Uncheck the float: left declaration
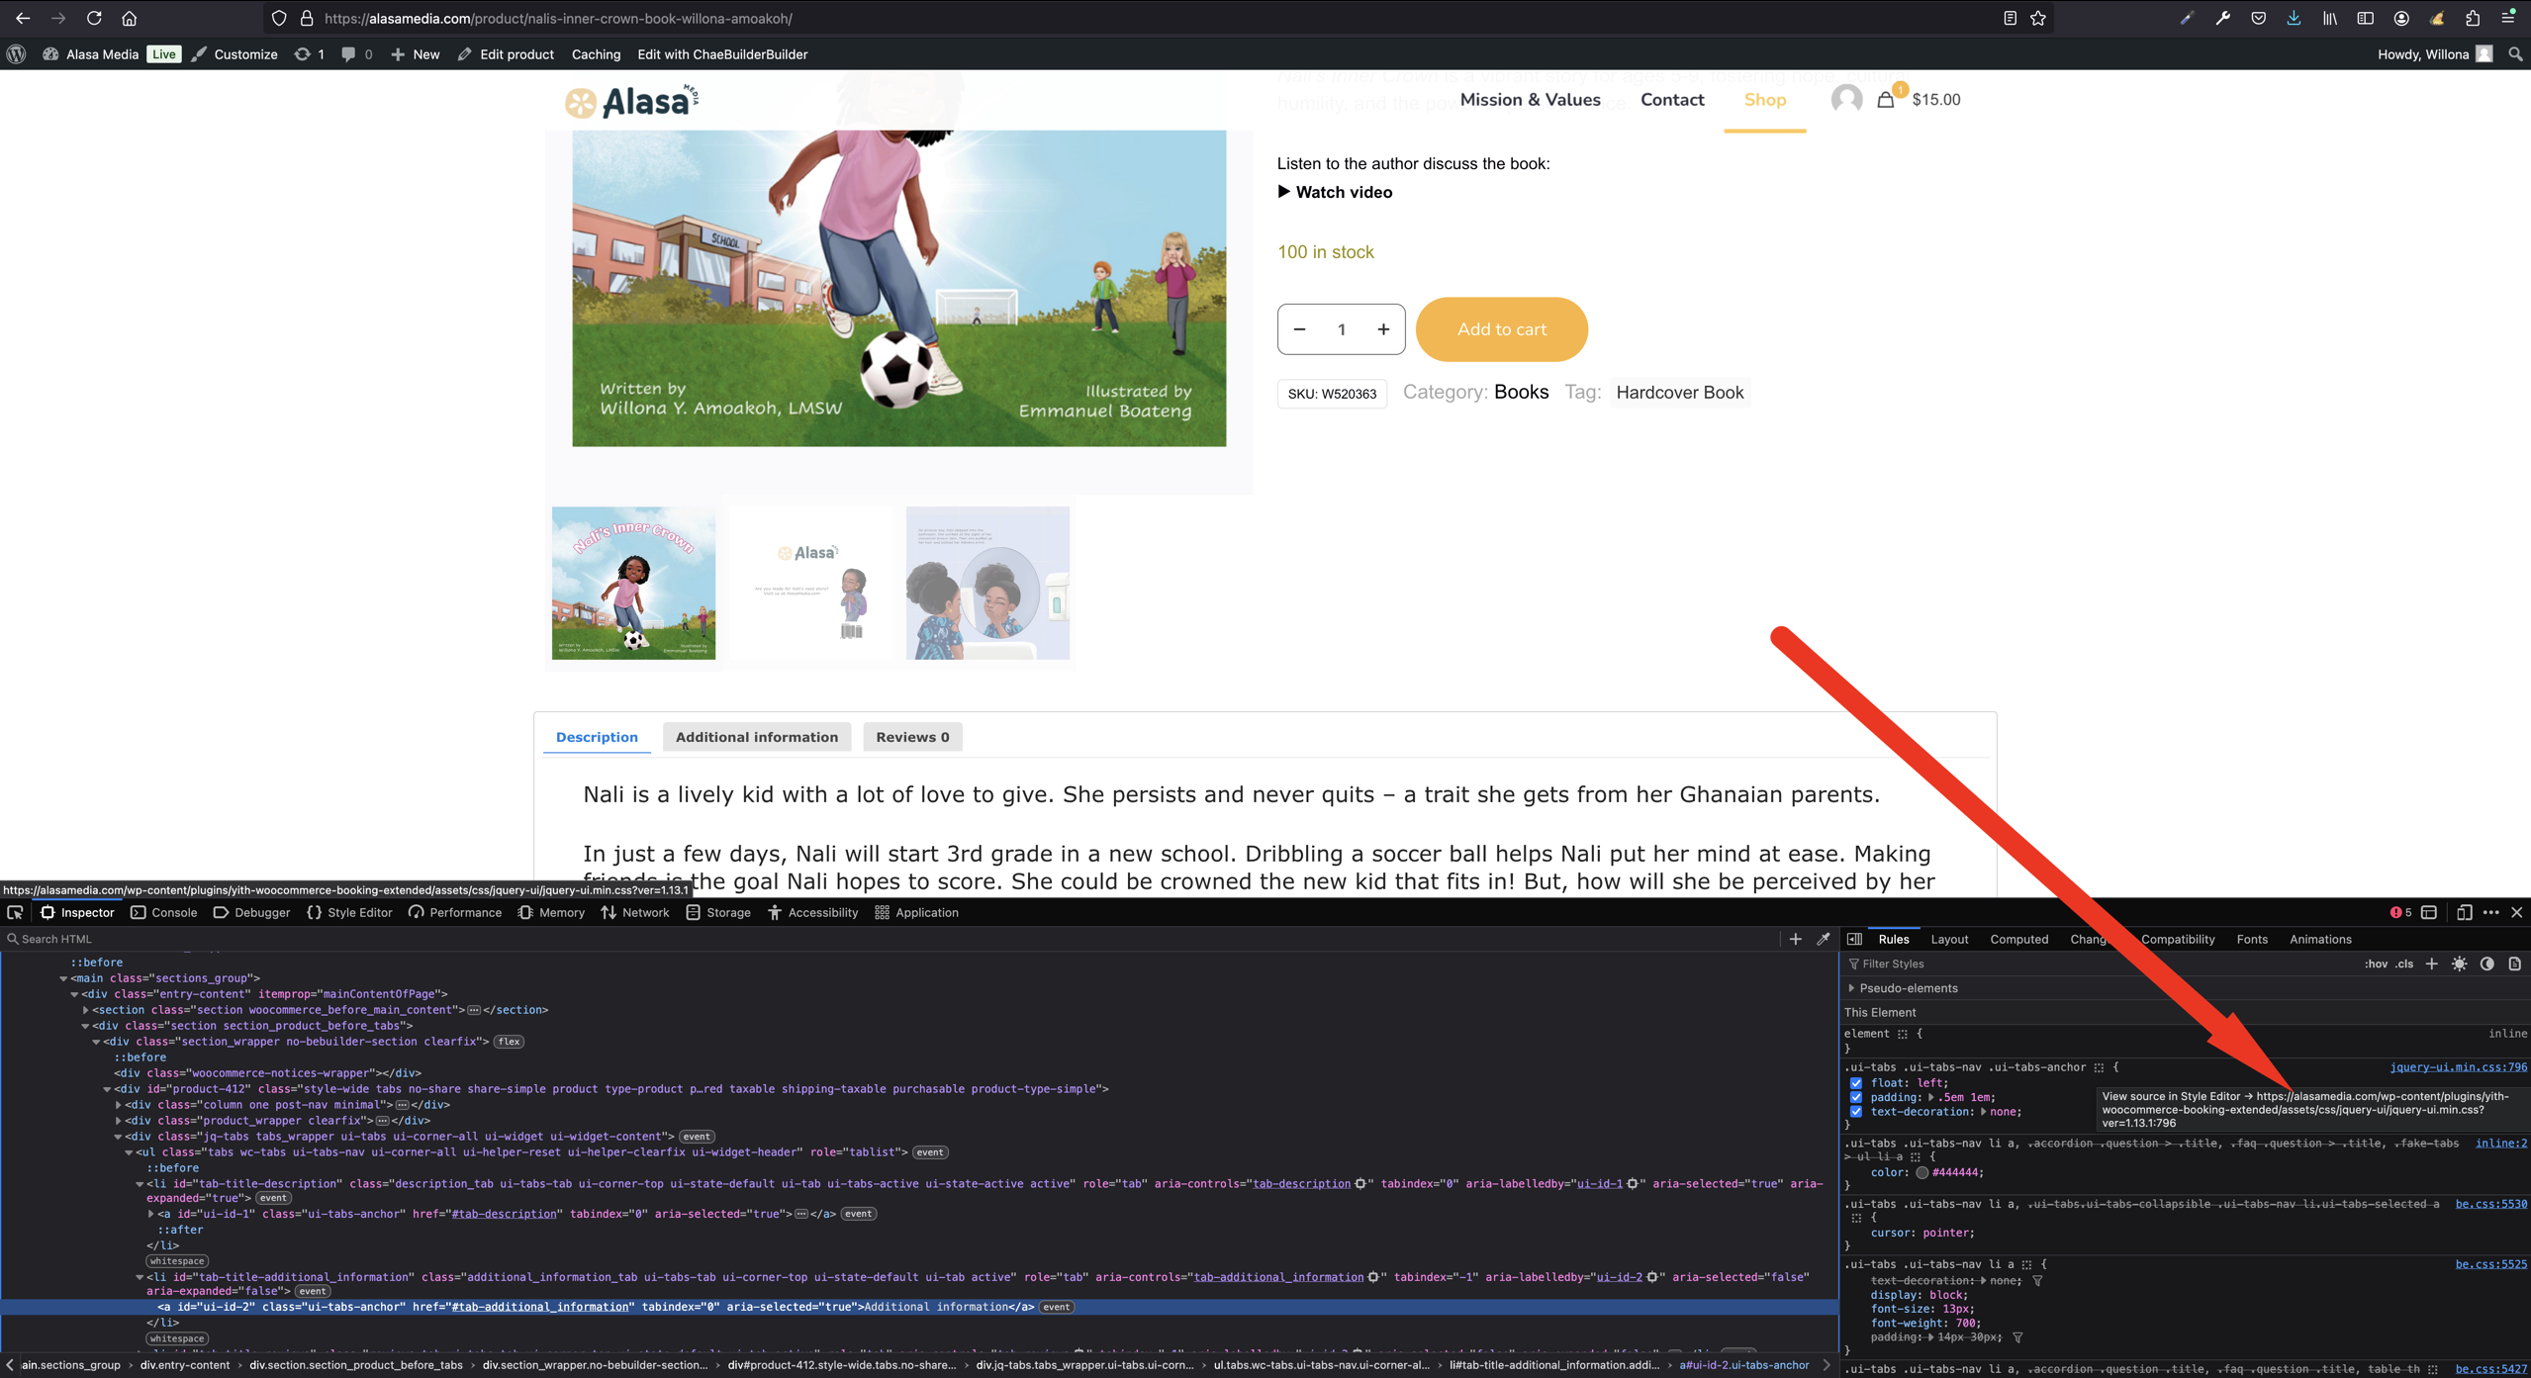Image resolution: width=2531 pixels, height=1378 pixels. [x=1856, y=1083]
